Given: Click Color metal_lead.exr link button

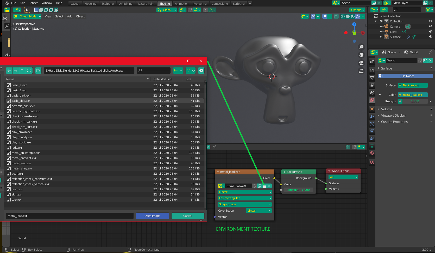Looking at the screenshot, I should click(413, 95).
